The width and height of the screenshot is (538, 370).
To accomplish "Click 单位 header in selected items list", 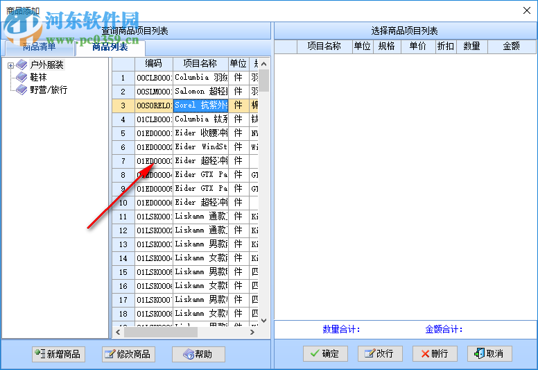I will click(x=363, y=47).
